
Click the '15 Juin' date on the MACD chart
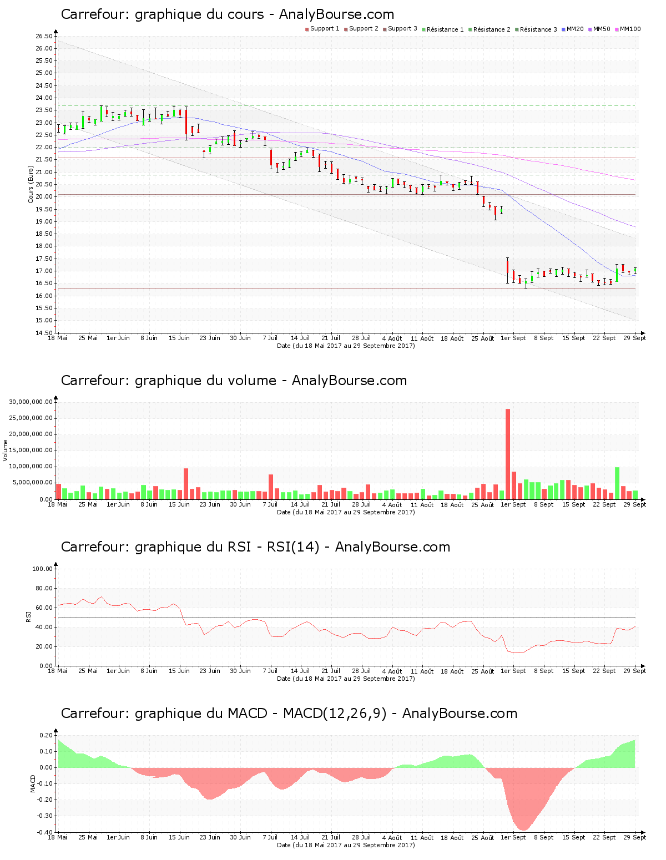click(179, 837)
